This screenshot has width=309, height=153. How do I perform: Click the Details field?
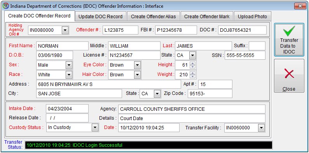tap(192, 119)
